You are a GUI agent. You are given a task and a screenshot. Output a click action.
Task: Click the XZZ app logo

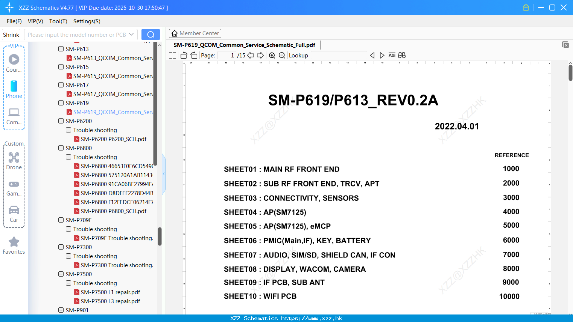click(x=9, y=8)
